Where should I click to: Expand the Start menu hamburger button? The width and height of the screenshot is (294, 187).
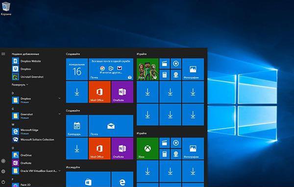3,54
